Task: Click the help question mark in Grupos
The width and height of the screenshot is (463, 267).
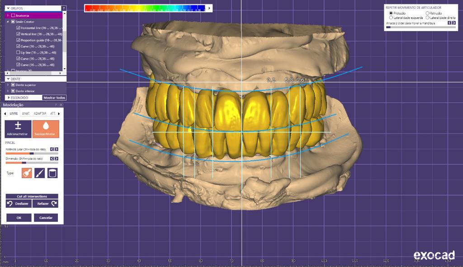Action: [64, 8]
